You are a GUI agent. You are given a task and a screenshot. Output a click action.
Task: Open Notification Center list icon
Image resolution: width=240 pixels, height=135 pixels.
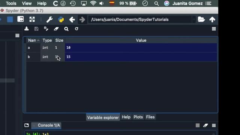[208, 3]
